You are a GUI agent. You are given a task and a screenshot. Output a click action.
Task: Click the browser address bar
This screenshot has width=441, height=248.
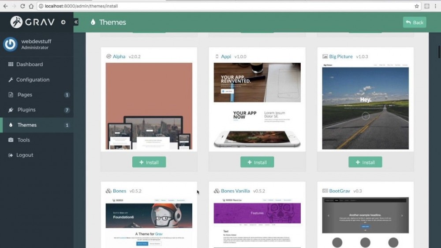pyautogui.click(x=220, y=6)
